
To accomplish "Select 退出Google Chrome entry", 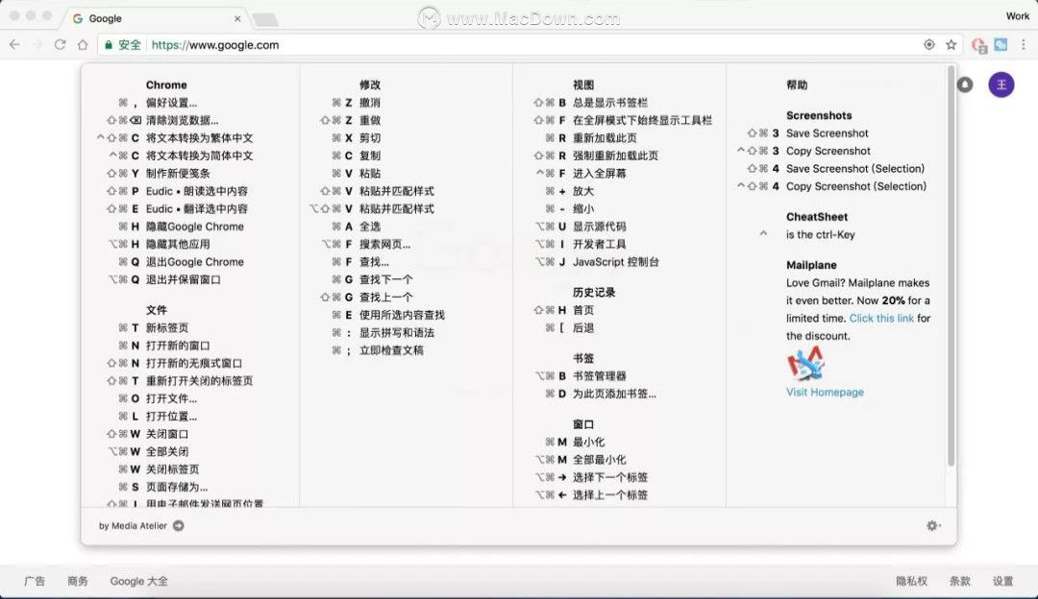I will click(194, 262).
